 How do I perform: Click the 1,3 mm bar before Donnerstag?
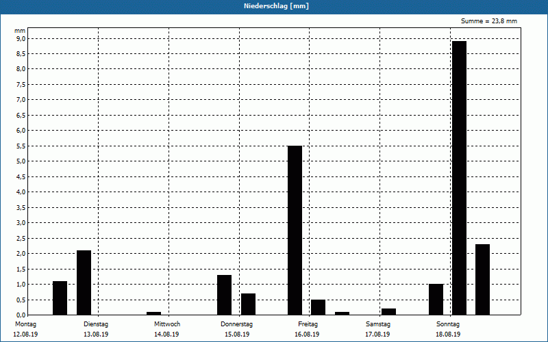[225, 295]
